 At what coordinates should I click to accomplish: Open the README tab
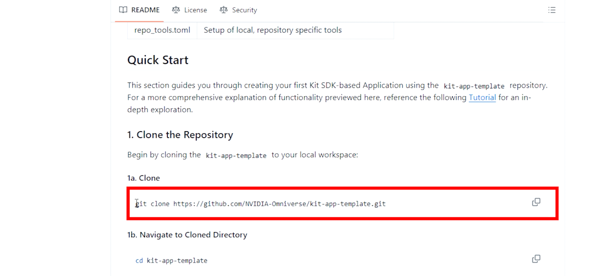coord(139,10)
